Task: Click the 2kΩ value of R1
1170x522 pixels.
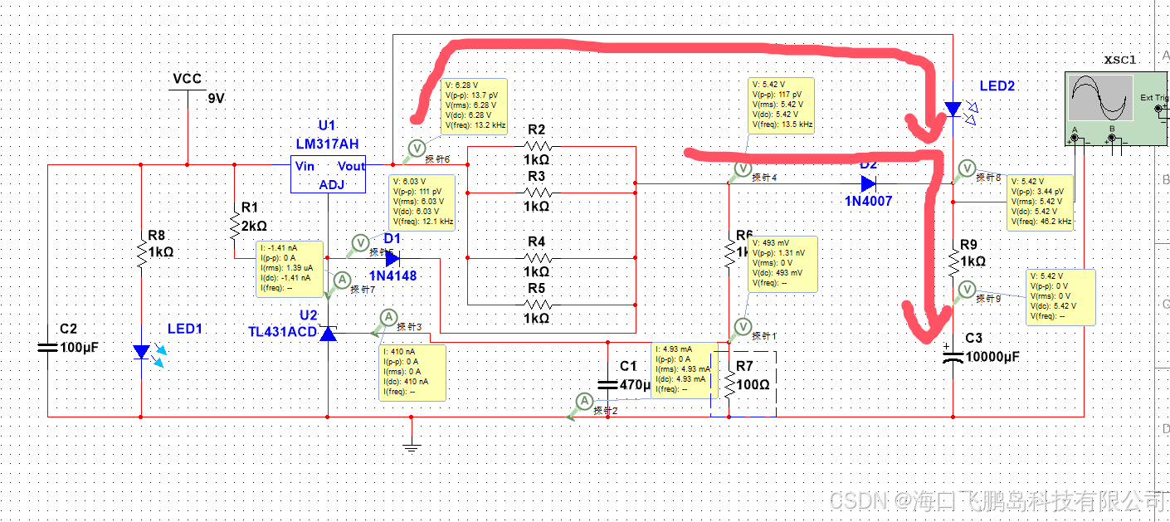Action: click(x=254, y=226)
